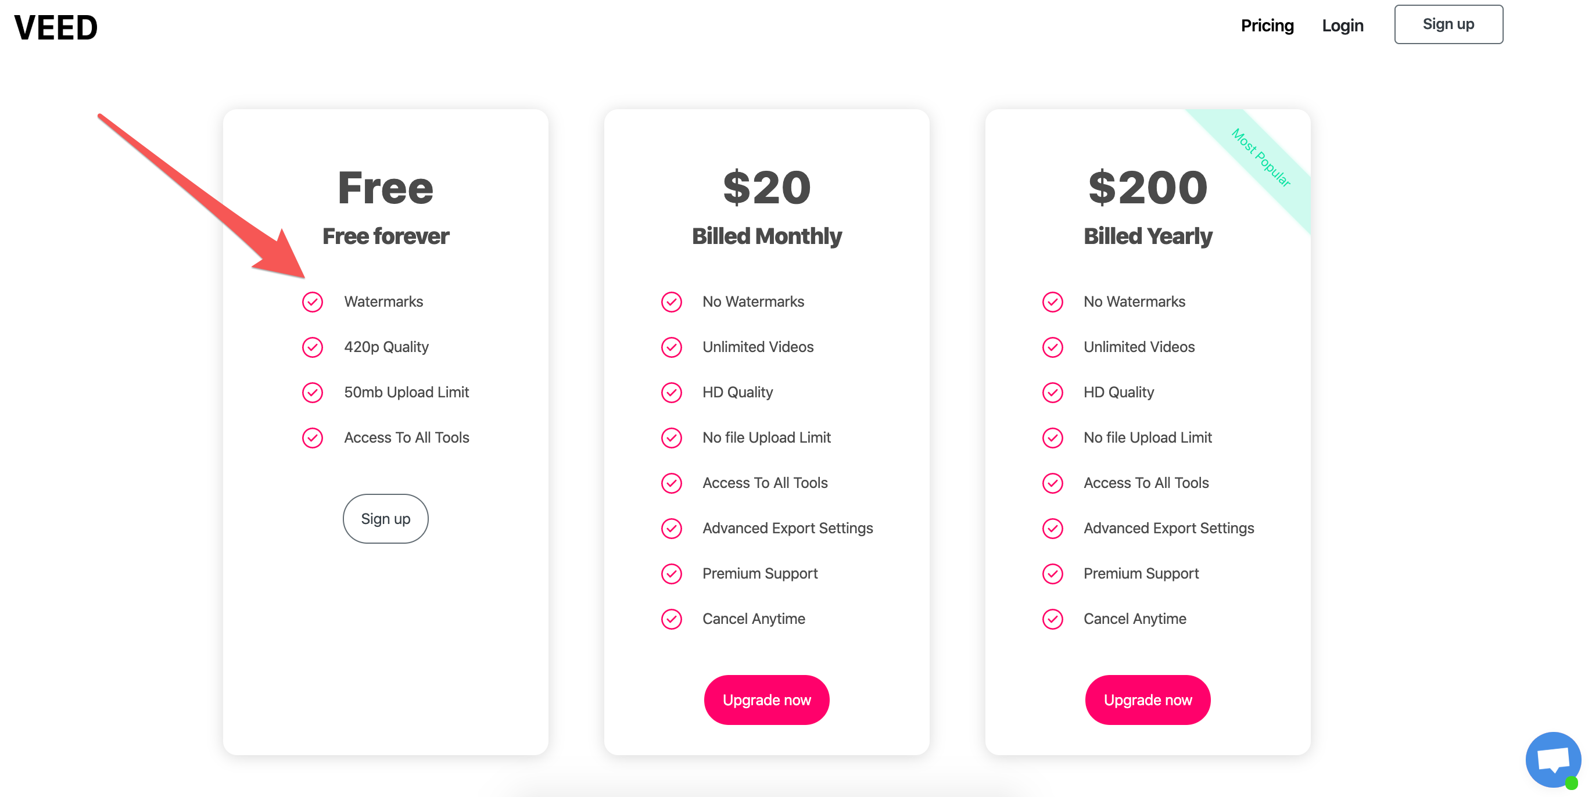Click the checkmark icon beside Watermarks
Screen dimensions: 1592x797
312,302
